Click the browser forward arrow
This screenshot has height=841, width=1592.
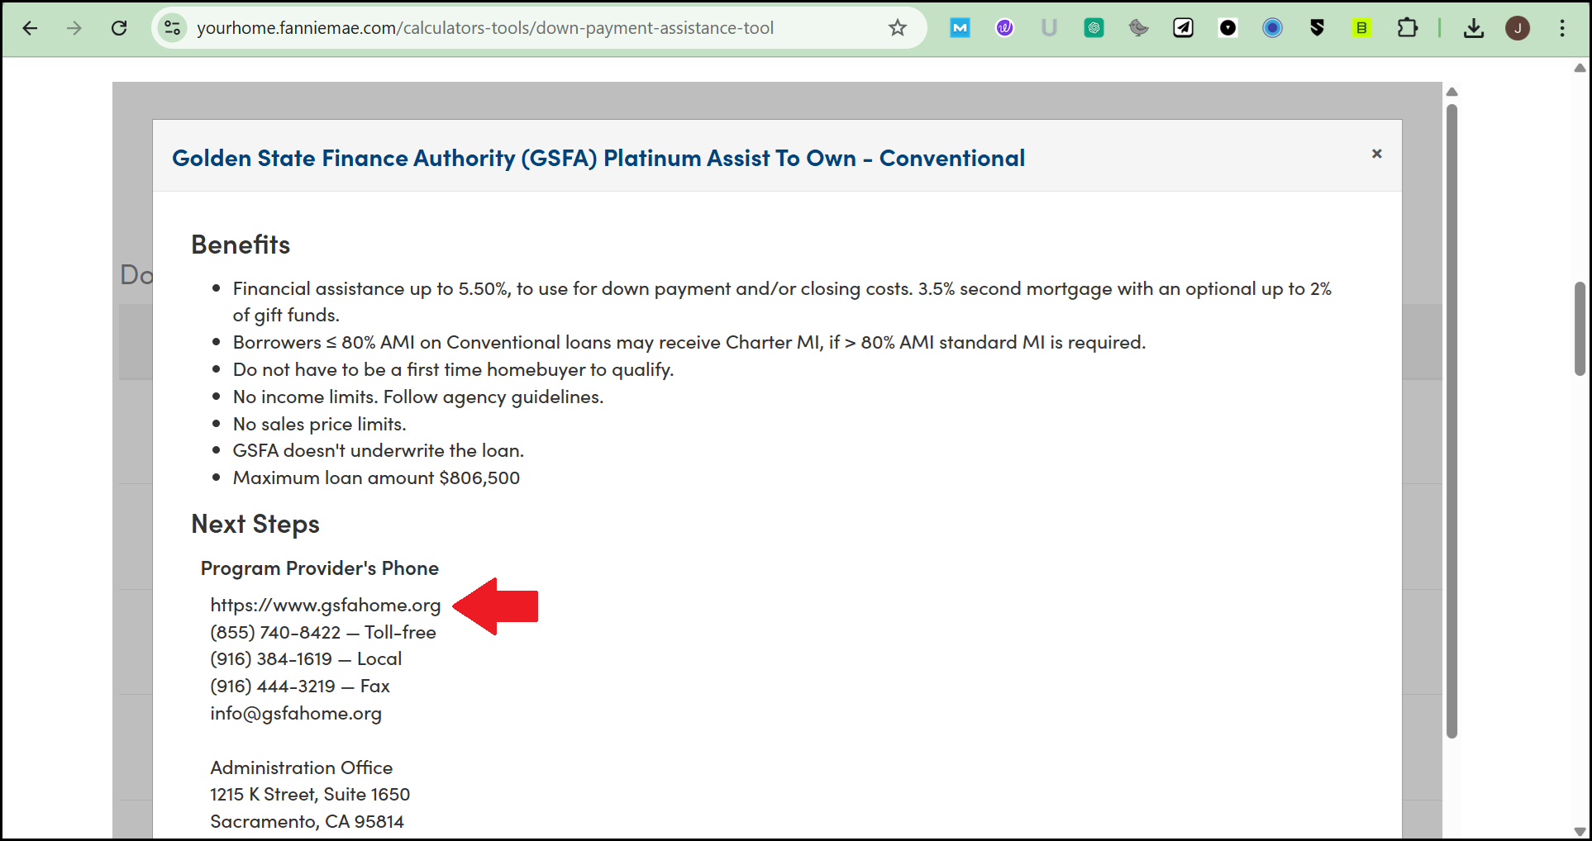(x=74, y=28)
